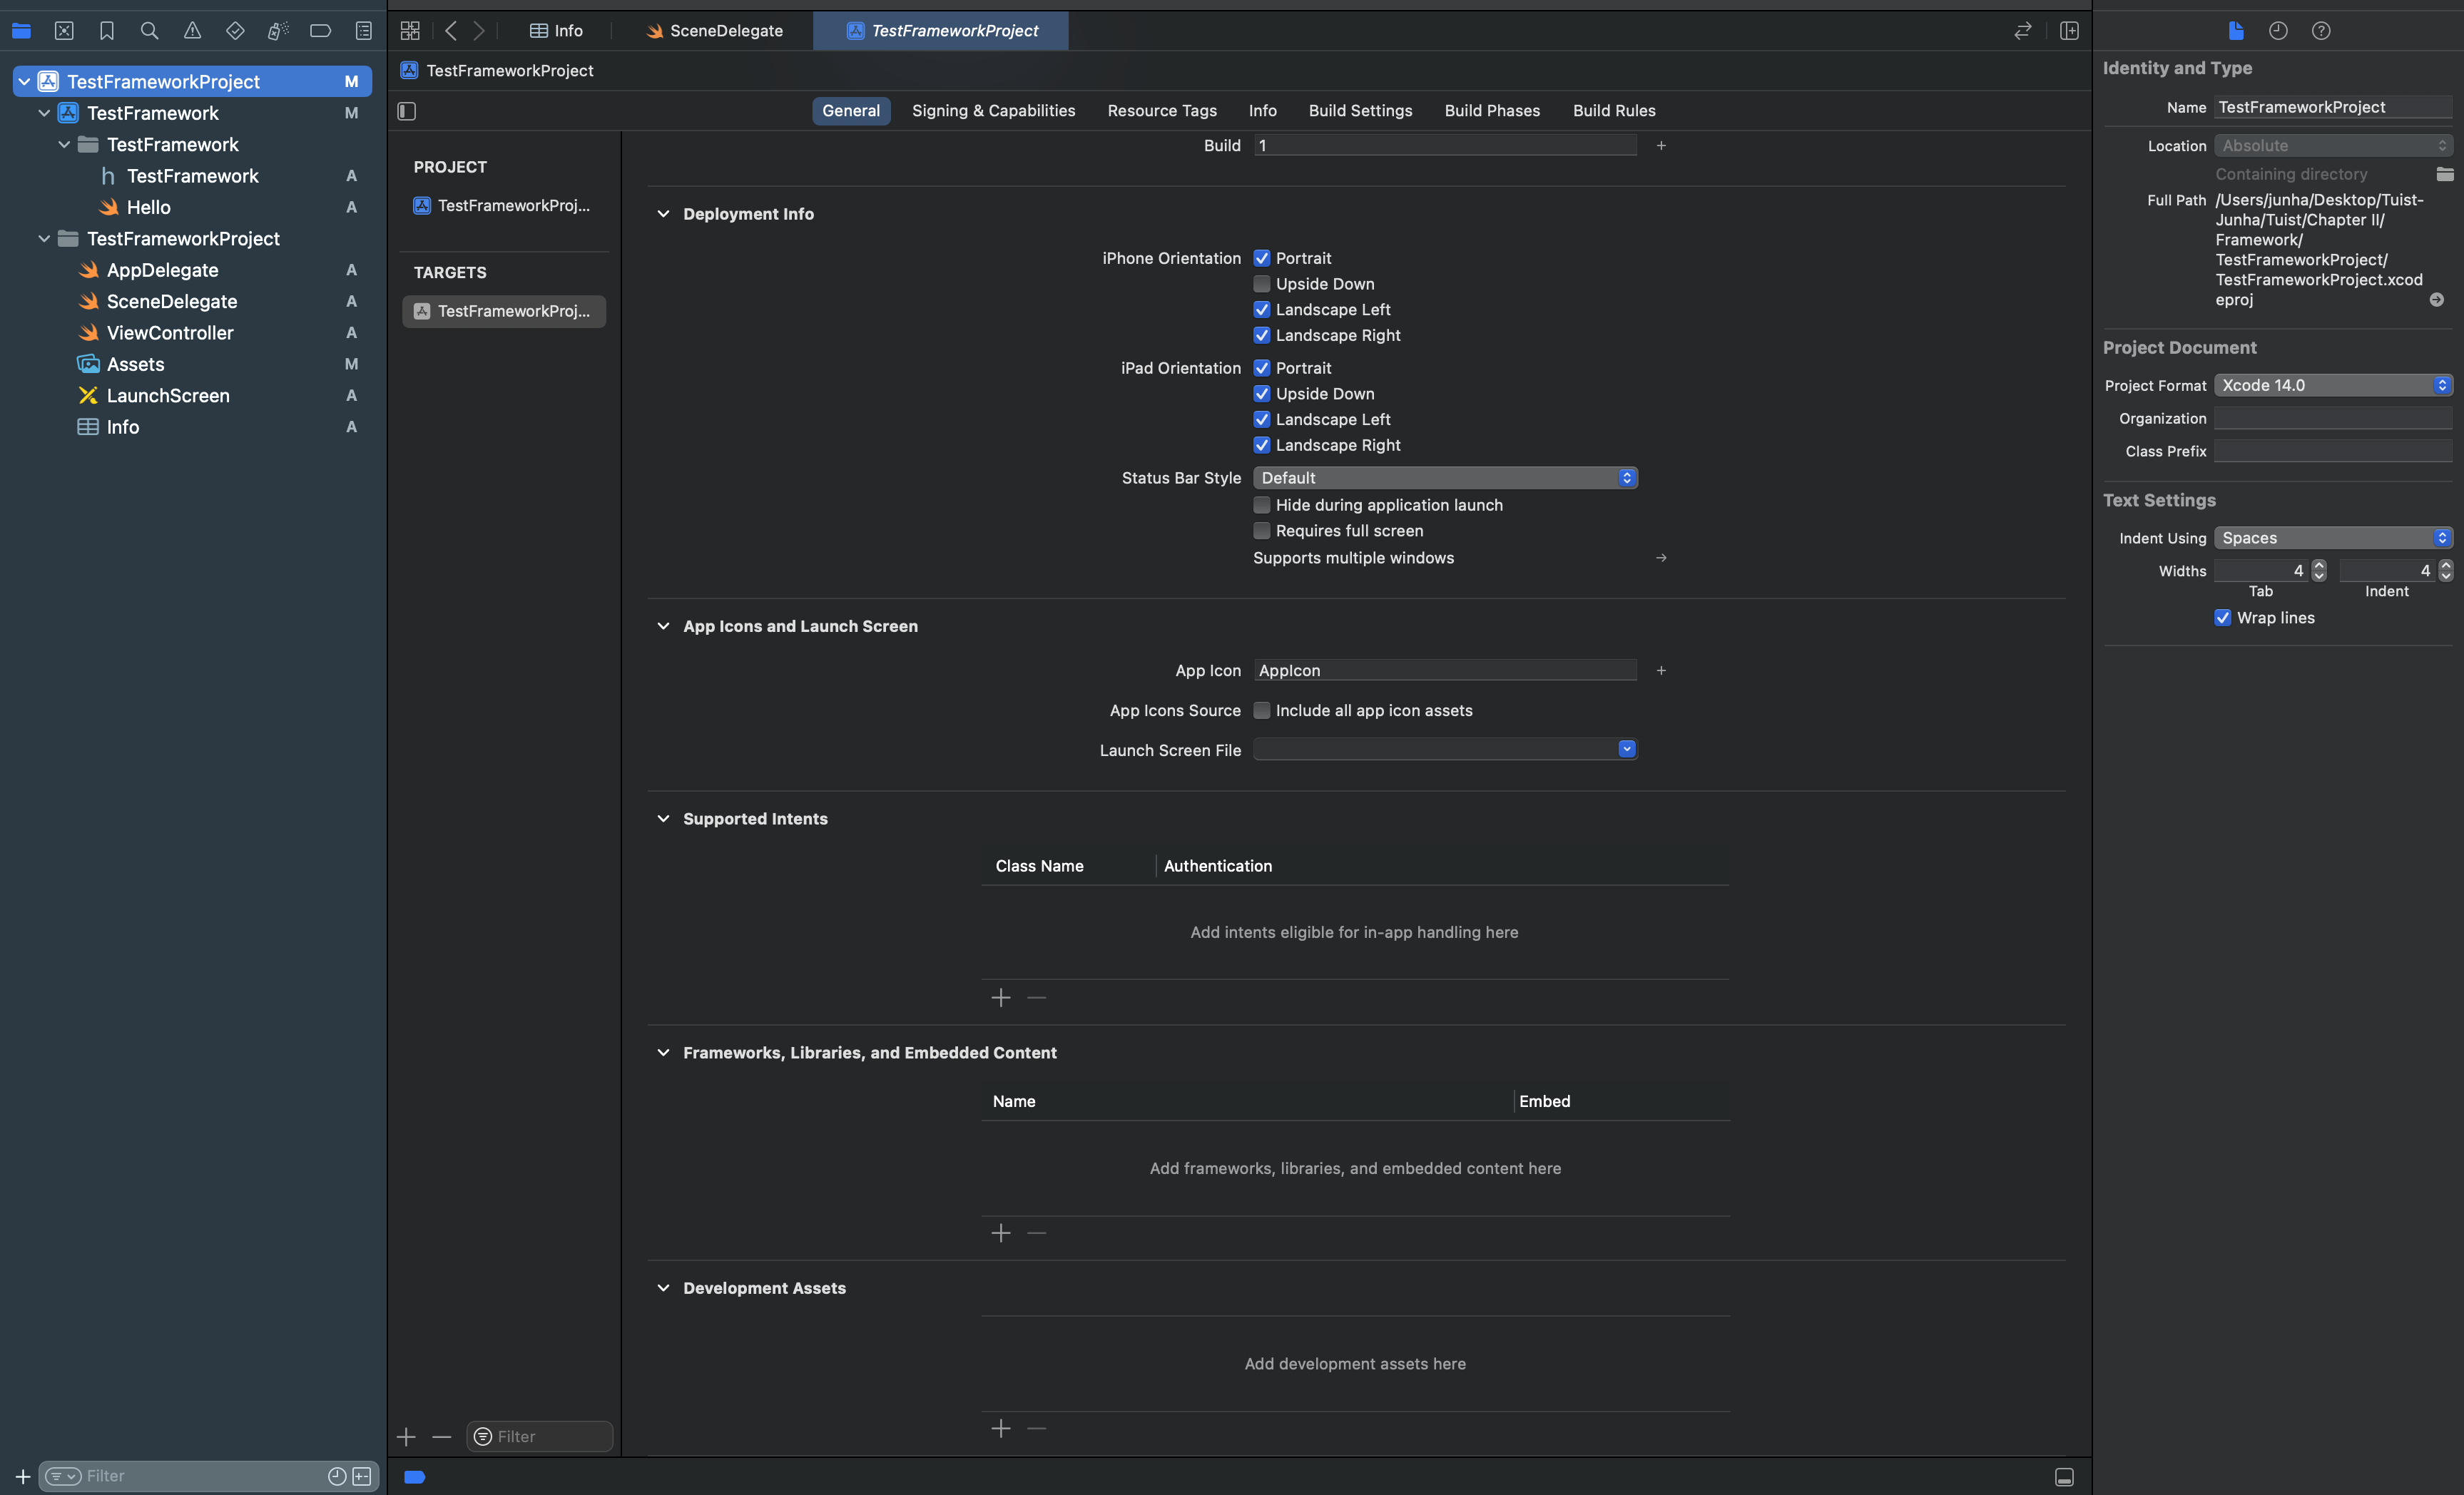The height and width of the screenshot is (1495, 2464).
Task: Hide the project and targets list sidebar
Action: point(407,111)
